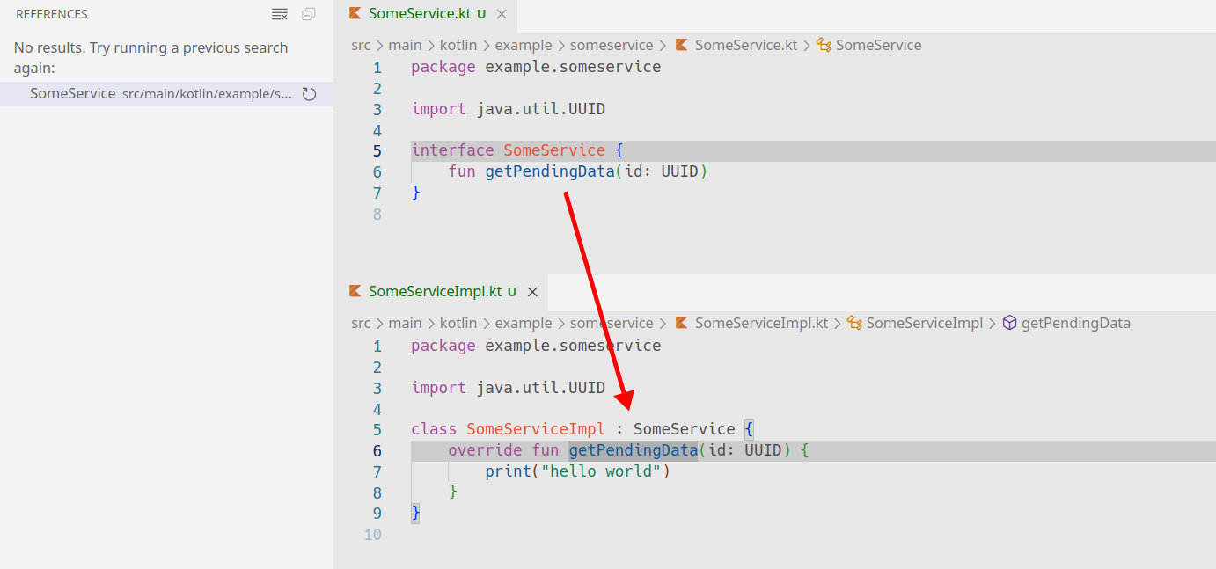Open 'kotlin' breadcrumb in top editor
The width and height of the screenshot is (1216, 569).
pyautogui.click(x=458, y=45)
